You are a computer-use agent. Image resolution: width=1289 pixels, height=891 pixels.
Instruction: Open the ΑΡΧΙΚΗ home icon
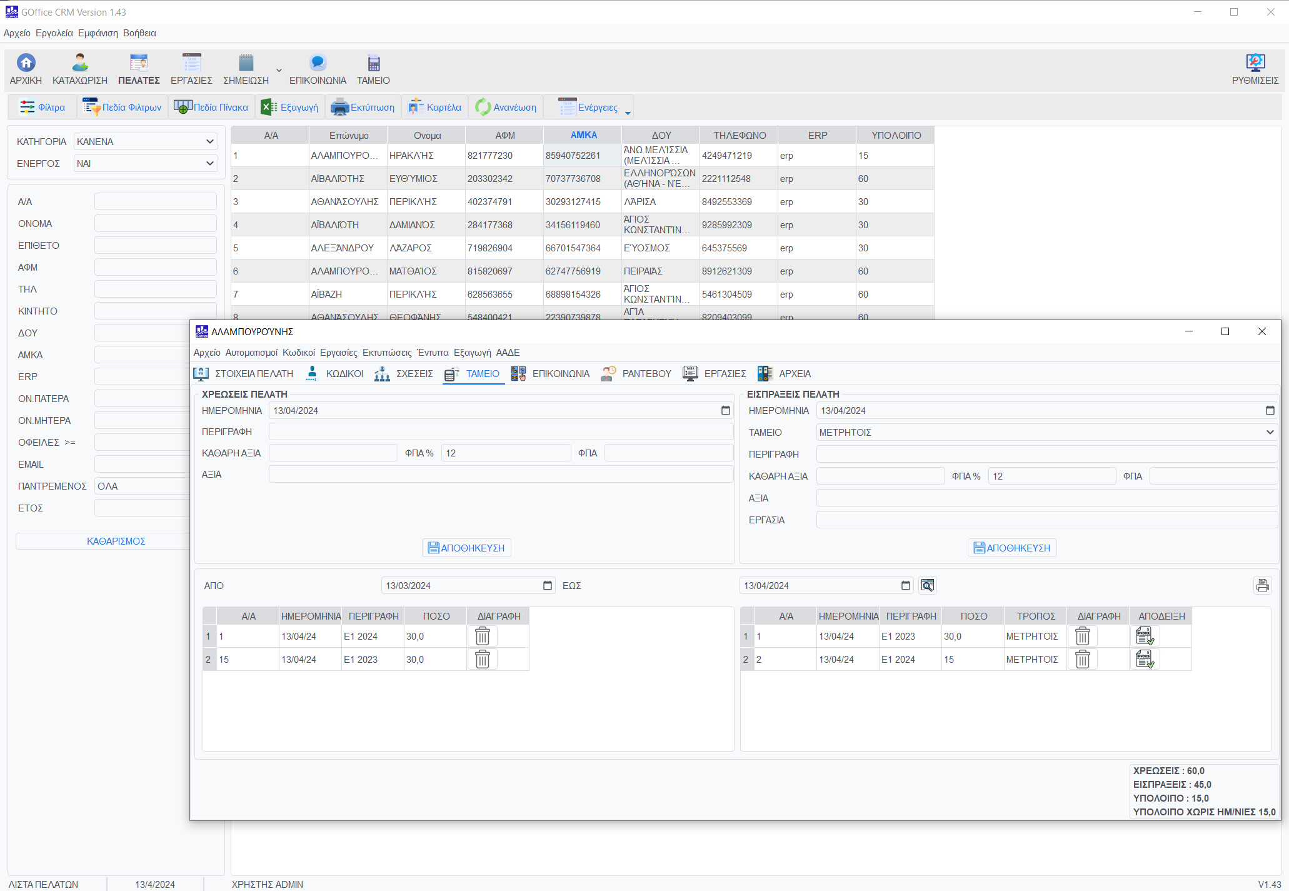[x=26, y=69]
